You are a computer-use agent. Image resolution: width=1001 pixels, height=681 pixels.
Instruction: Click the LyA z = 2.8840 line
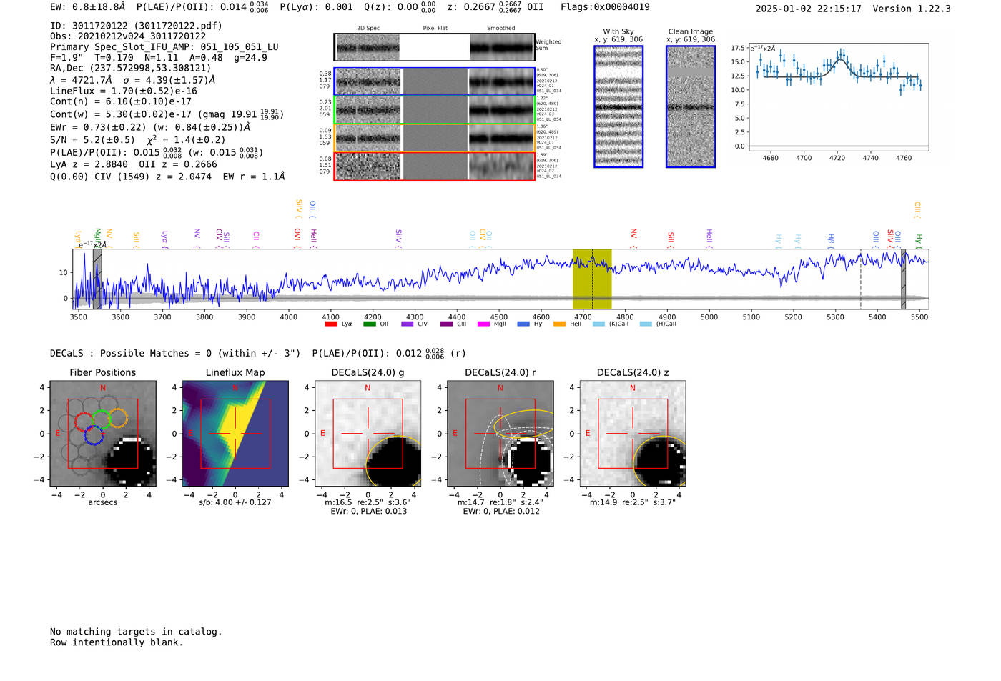(x=134, y=164)
